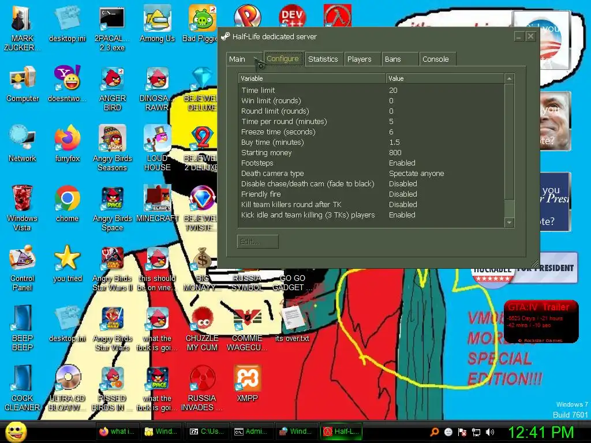Click the smiley face Start button
591x443 pixels.
point(16,431)
